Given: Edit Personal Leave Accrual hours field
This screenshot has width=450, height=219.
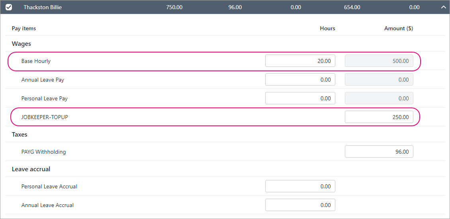Looking at the screenshot, I should point(300,186).
